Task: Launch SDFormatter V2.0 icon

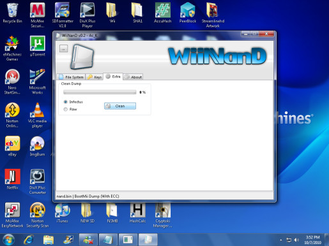Action: 63,15
